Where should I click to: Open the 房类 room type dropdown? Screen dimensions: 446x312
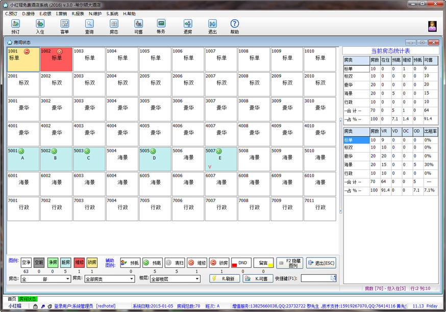pyautogui.click(x=109, y=279)
